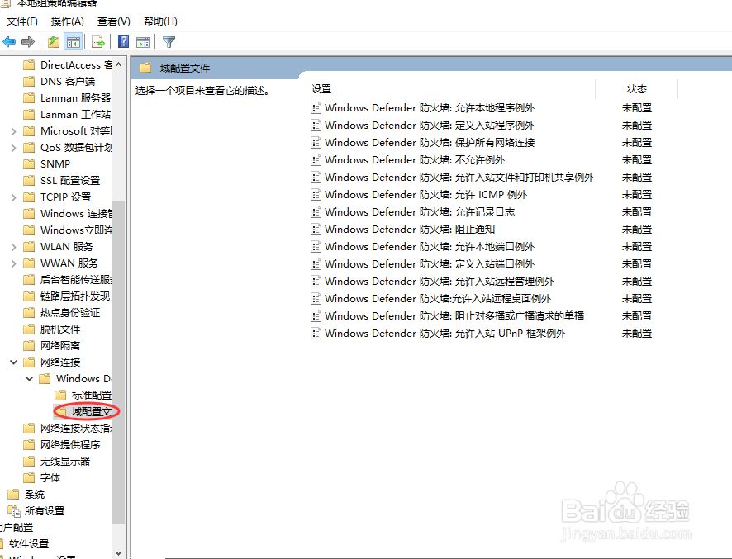This screenshot has height=559, width=732.
Task: Collapse the Windows Defender tree node
Action: [29, 378]
